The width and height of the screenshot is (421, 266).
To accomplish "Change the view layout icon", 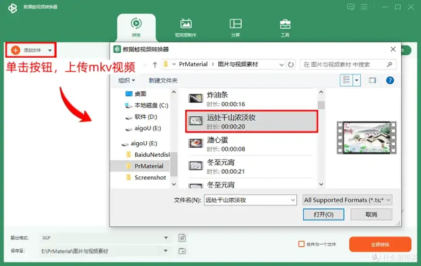I will (347, 80).
